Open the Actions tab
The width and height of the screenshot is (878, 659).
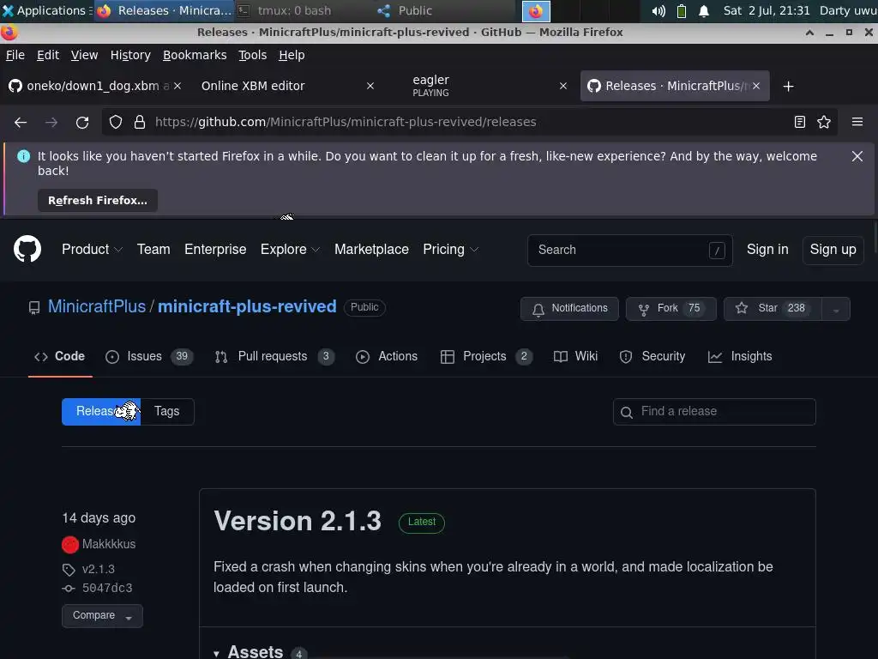tap(387, 356)
